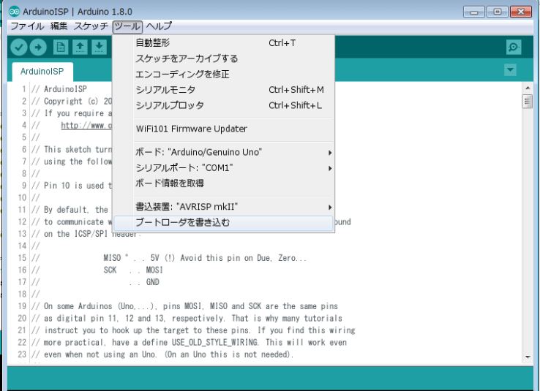This screenshot has width=540, height=391.
Task: Click the Upload arrow toolbar icon
Action: tap(39, 47)
